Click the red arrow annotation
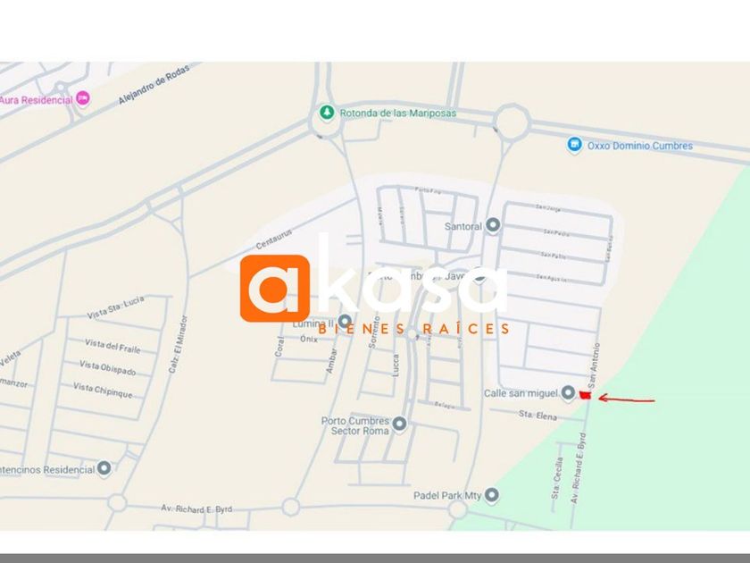 pos(626,399)
